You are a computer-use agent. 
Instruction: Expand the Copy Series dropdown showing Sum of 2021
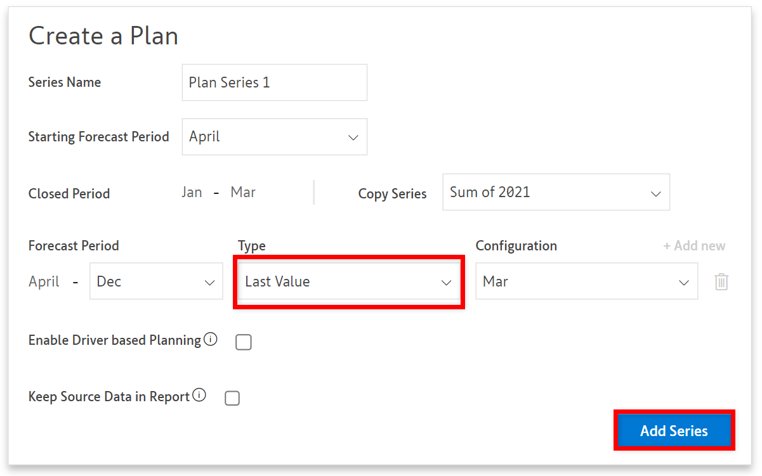[x=556, y=192]
